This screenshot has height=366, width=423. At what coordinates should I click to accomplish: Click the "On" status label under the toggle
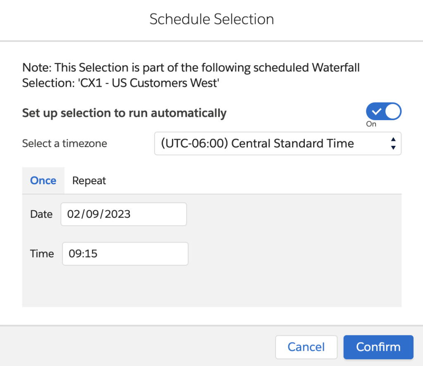371,124
